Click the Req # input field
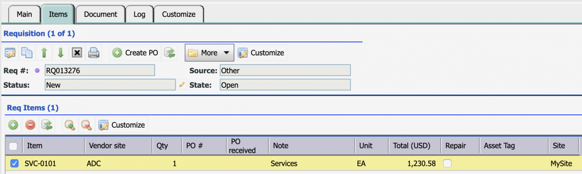The height and width of the screenshot is (174, 582). (100, 70)
